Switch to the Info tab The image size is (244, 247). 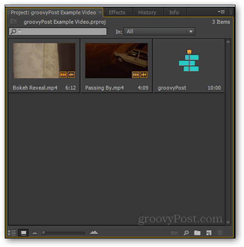point(174,12)
